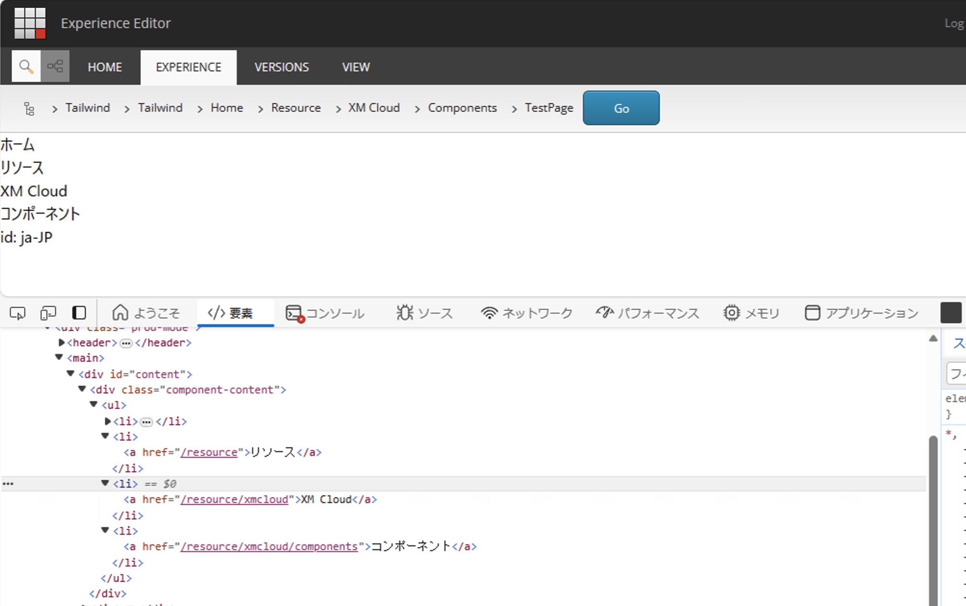Open the Sitecore launchpad grid icon

(30, 23)
